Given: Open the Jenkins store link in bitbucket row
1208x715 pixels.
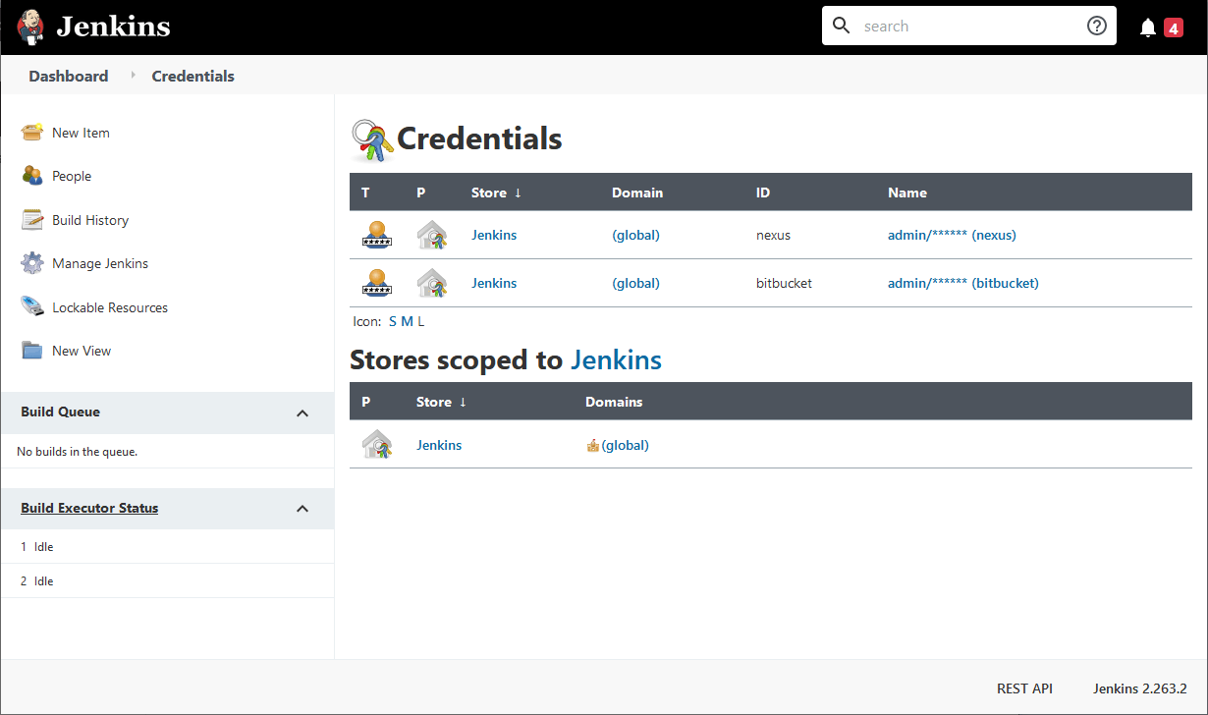Looking at the screenshot, I should coord(494,283).
